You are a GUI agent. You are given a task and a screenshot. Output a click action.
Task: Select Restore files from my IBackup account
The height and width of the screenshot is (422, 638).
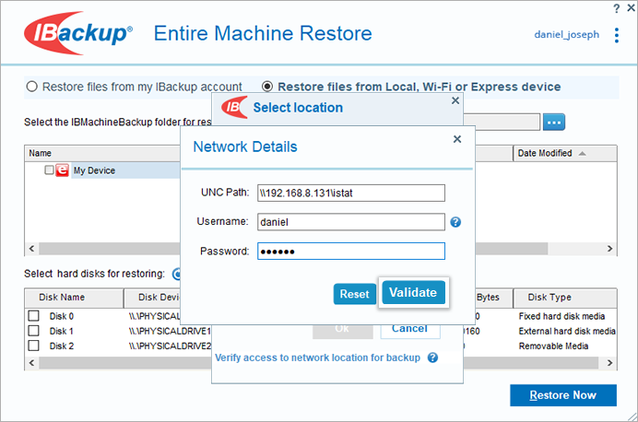tap(31, 87)
